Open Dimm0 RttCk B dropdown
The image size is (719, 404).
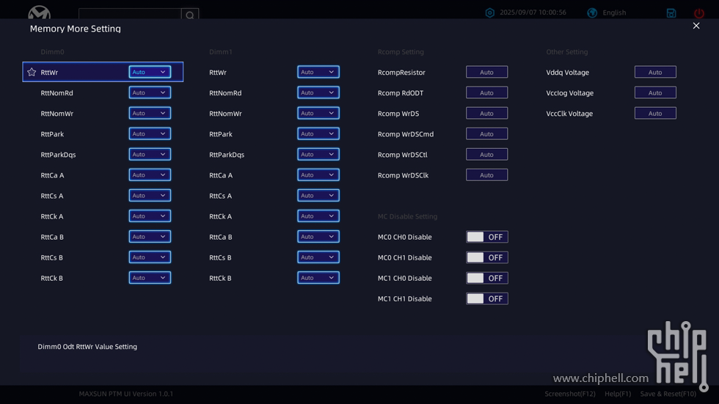(150, 278)
